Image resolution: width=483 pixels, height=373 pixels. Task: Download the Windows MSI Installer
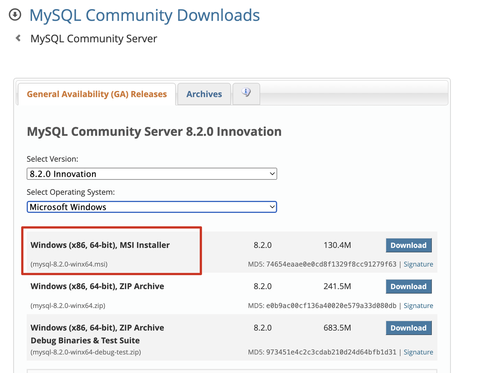tap(409, 245)
